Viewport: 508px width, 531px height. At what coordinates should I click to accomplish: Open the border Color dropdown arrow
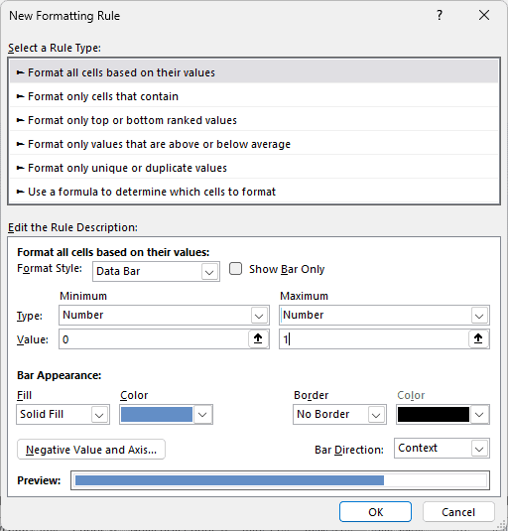479,415
